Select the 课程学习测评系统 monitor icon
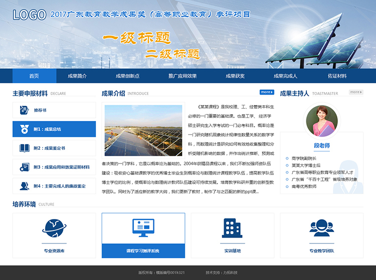The width and height of the screenshot is (376, 280). [x=143, y=227]
